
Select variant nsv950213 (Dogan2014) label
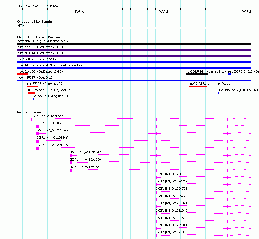pos(51,96)
